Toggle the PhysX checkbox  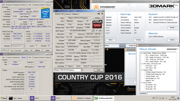[82, 66]
